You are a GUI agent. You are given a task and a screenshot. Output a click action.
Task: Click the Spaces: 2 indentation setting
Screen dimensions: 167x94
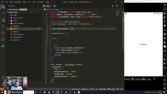click(85, 89)
